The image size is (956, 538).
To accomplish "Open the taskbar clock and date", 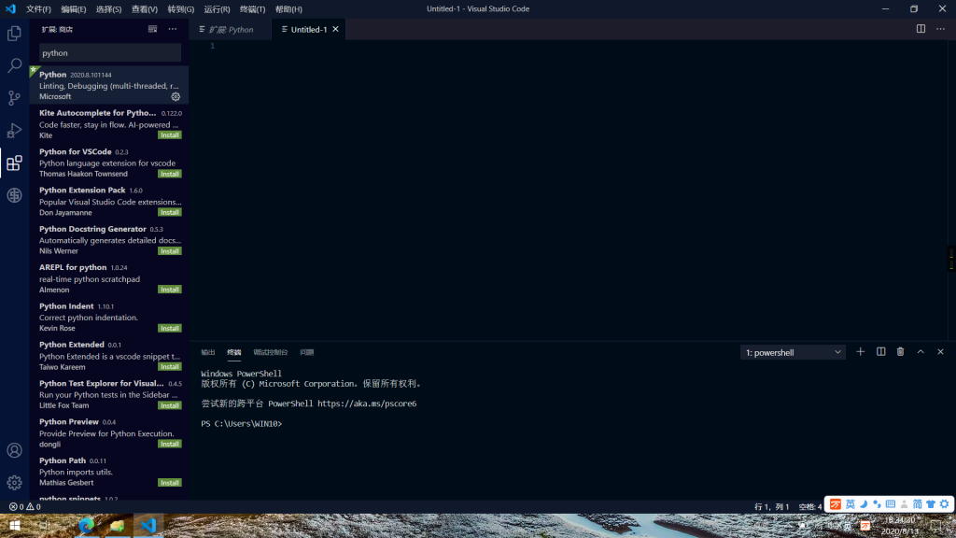I will 900,526.
